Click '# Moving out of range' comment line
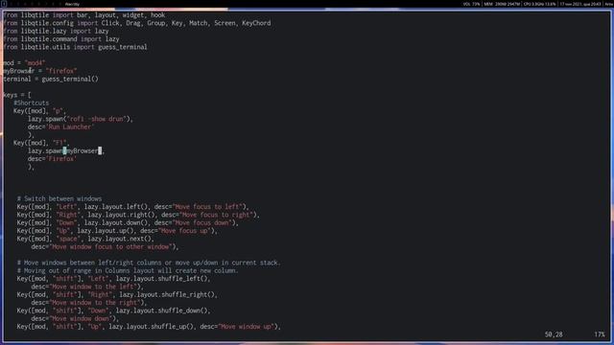The image size is (614, 345). point(128,270)
